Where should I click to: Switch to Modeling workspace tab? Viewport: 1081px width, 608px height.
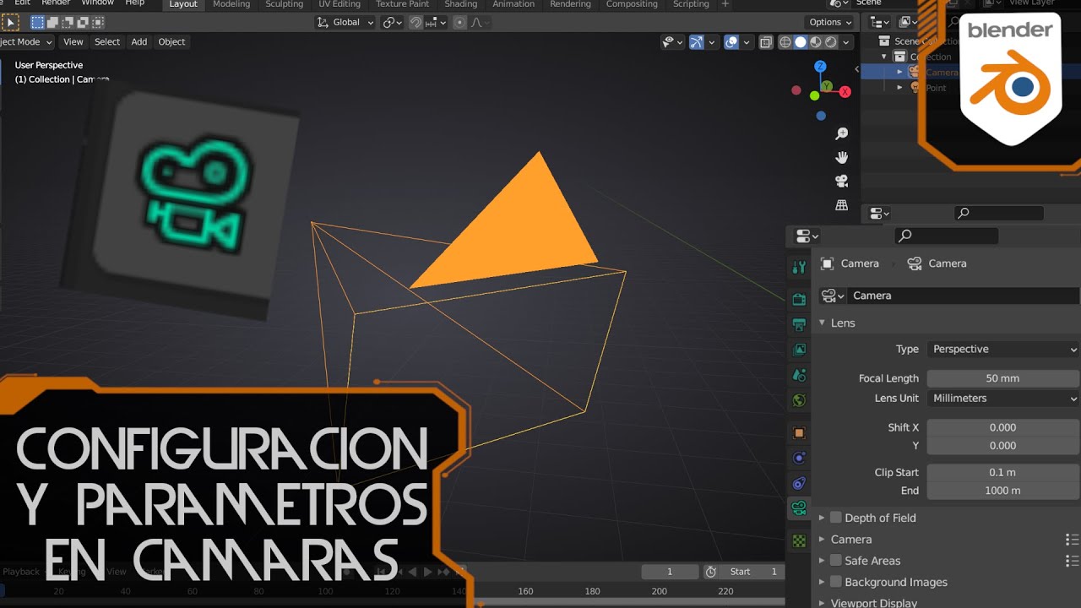coord(231,4)
